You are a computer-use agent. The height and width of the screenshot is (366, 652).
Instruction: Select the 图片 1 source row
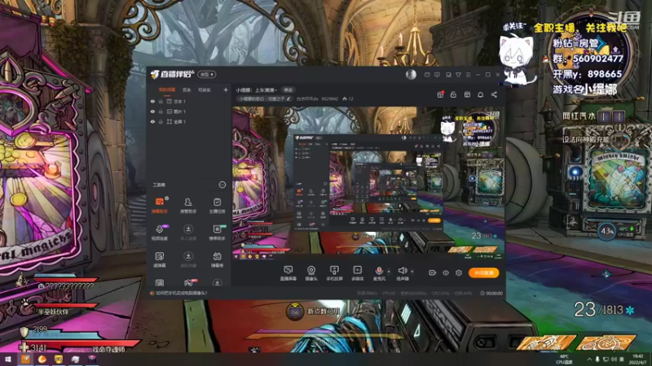[x=189, y=111]
